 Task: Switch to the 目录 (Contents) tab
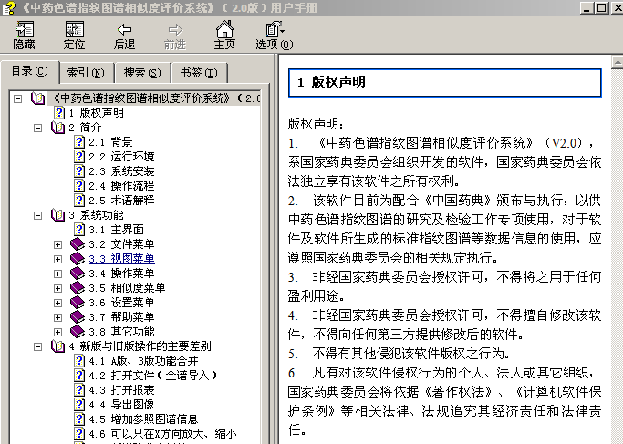pos(30,71)
